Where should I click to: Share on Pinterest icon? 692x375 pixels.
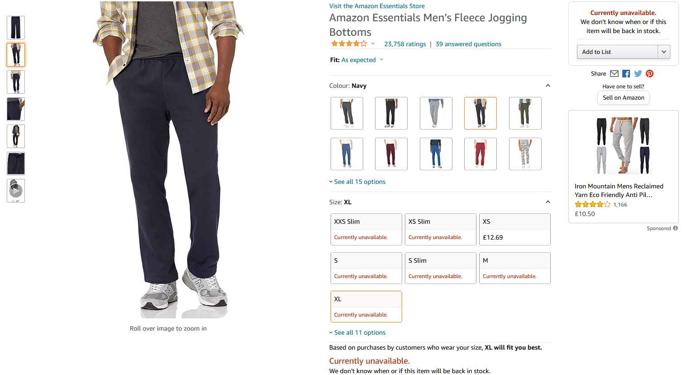tap(649, 74)
